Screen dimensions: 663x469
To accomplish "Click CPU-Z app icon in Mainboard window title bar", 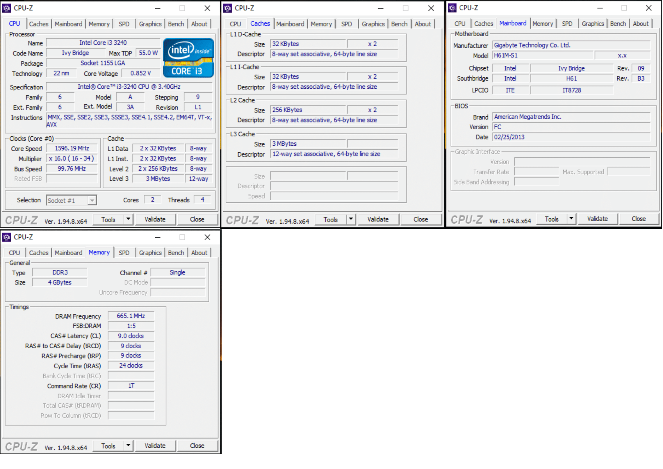I will click(452, 8).
